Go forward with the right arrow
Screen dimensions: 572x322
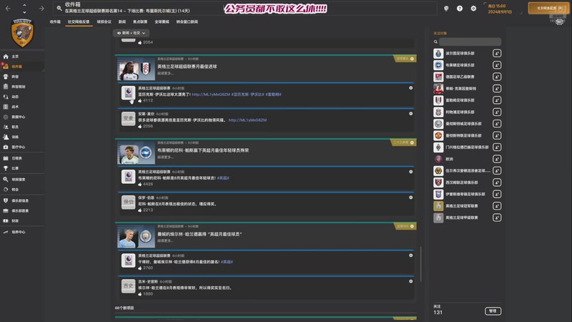[41, 9]
